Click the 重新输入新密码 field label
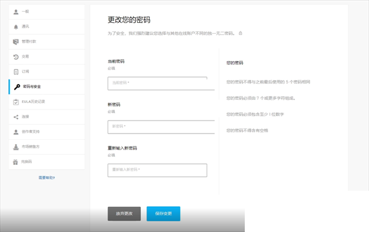This screenshot has width=369, height=232. (122, 148)
